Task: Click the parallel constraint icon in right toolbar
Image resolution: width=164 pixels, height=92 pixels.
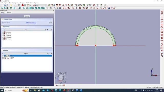Action: 162,22
